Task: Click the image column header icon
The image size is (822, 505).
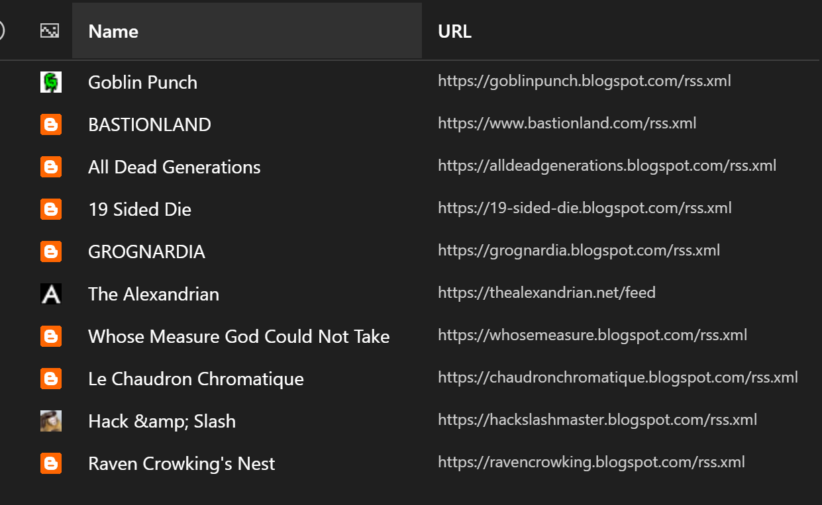Action: click(x=50, y=31)
